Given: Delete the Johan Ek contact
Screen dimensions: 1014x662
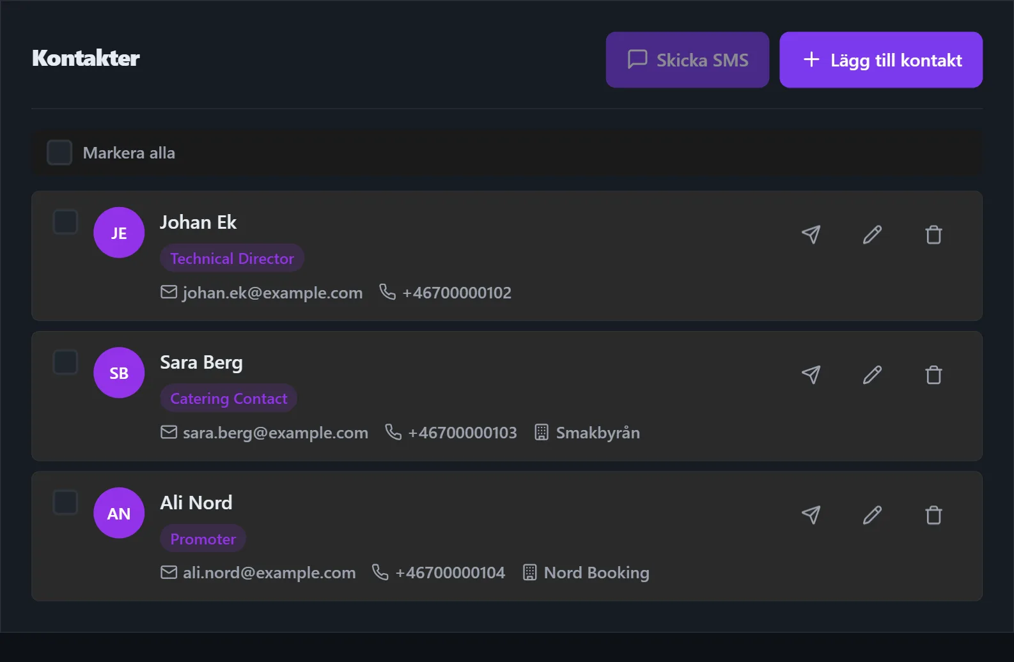Looking at the screenshot, I should 933,235.
